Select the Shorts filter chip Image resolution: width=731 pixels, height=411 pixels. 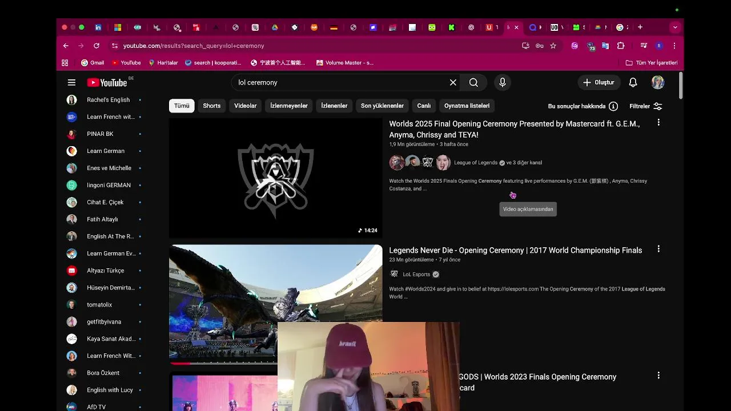[x=212, y=106]
